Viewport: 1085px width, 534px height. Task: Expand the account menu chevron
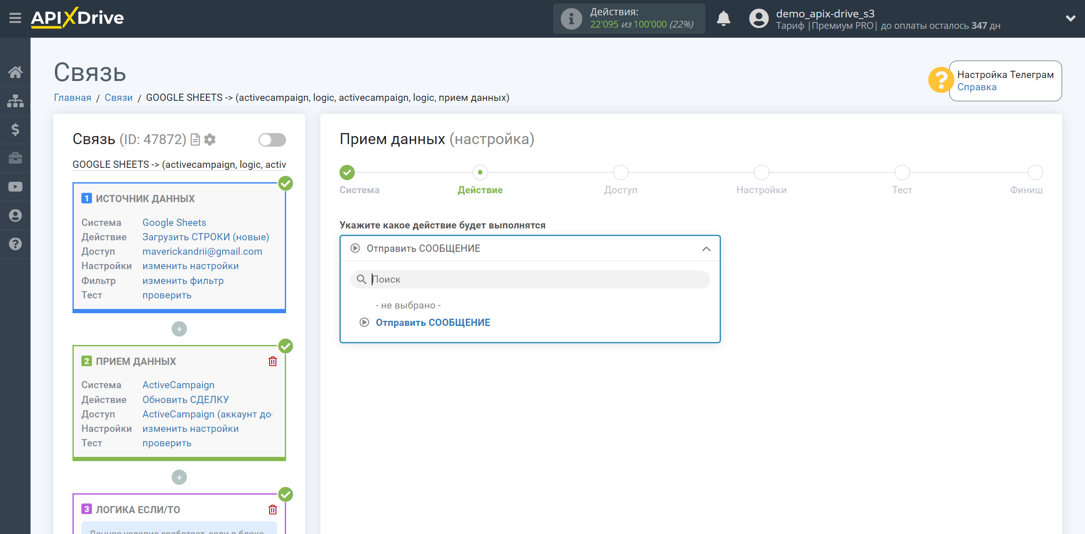[x=1071, y=18]
